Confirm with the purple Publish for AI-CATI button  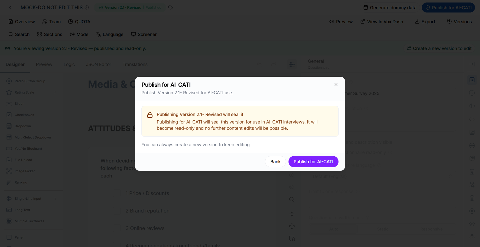313,162
